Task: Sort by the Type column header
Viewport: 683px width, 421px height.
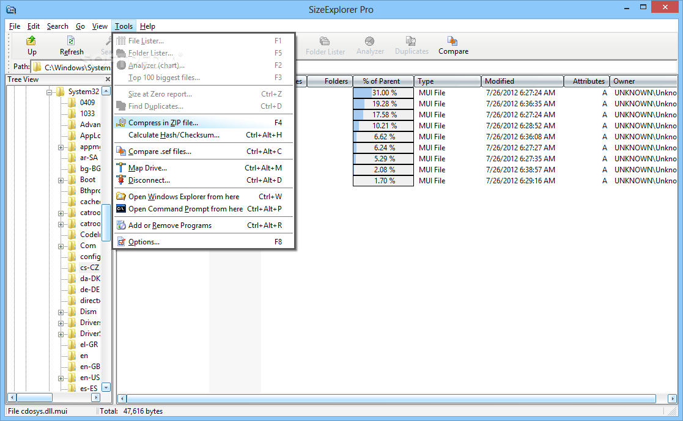Action: 448,81
